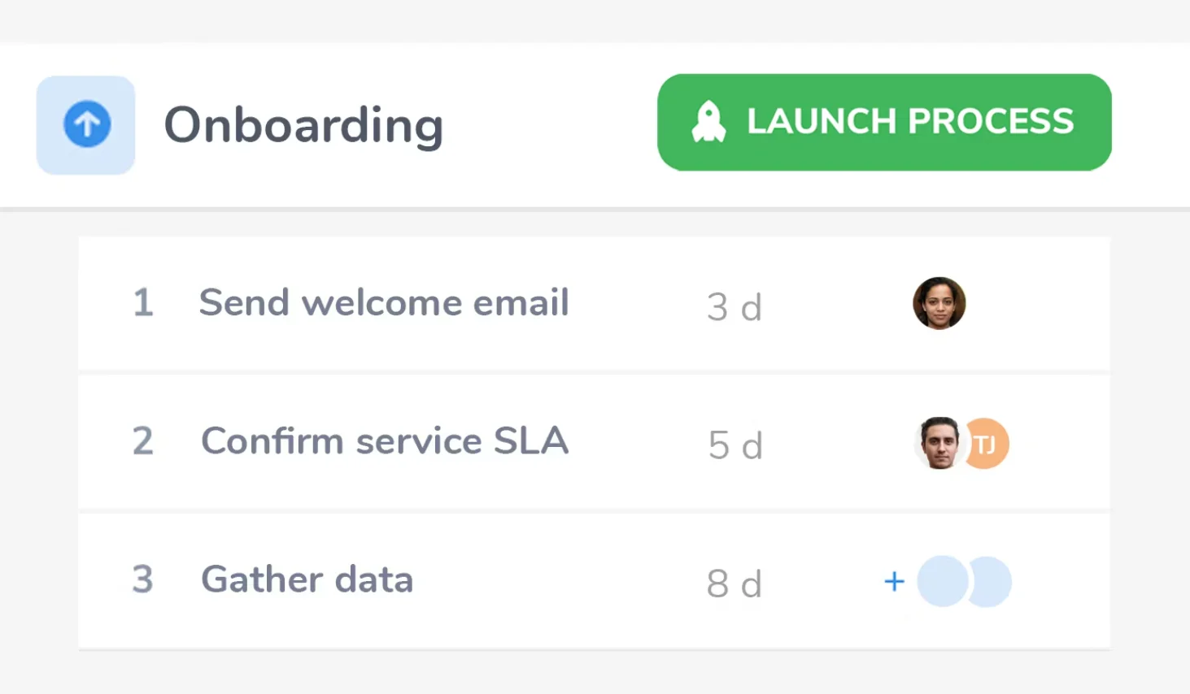Click blank space right of the Gather data assignees
The width and height of the screenshot is (1190, 694).
(x=1061, y=581)
